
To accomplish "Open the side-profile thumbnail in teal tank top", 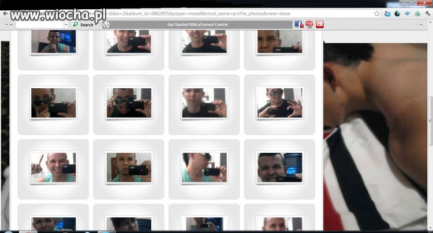I will [204, 167].
